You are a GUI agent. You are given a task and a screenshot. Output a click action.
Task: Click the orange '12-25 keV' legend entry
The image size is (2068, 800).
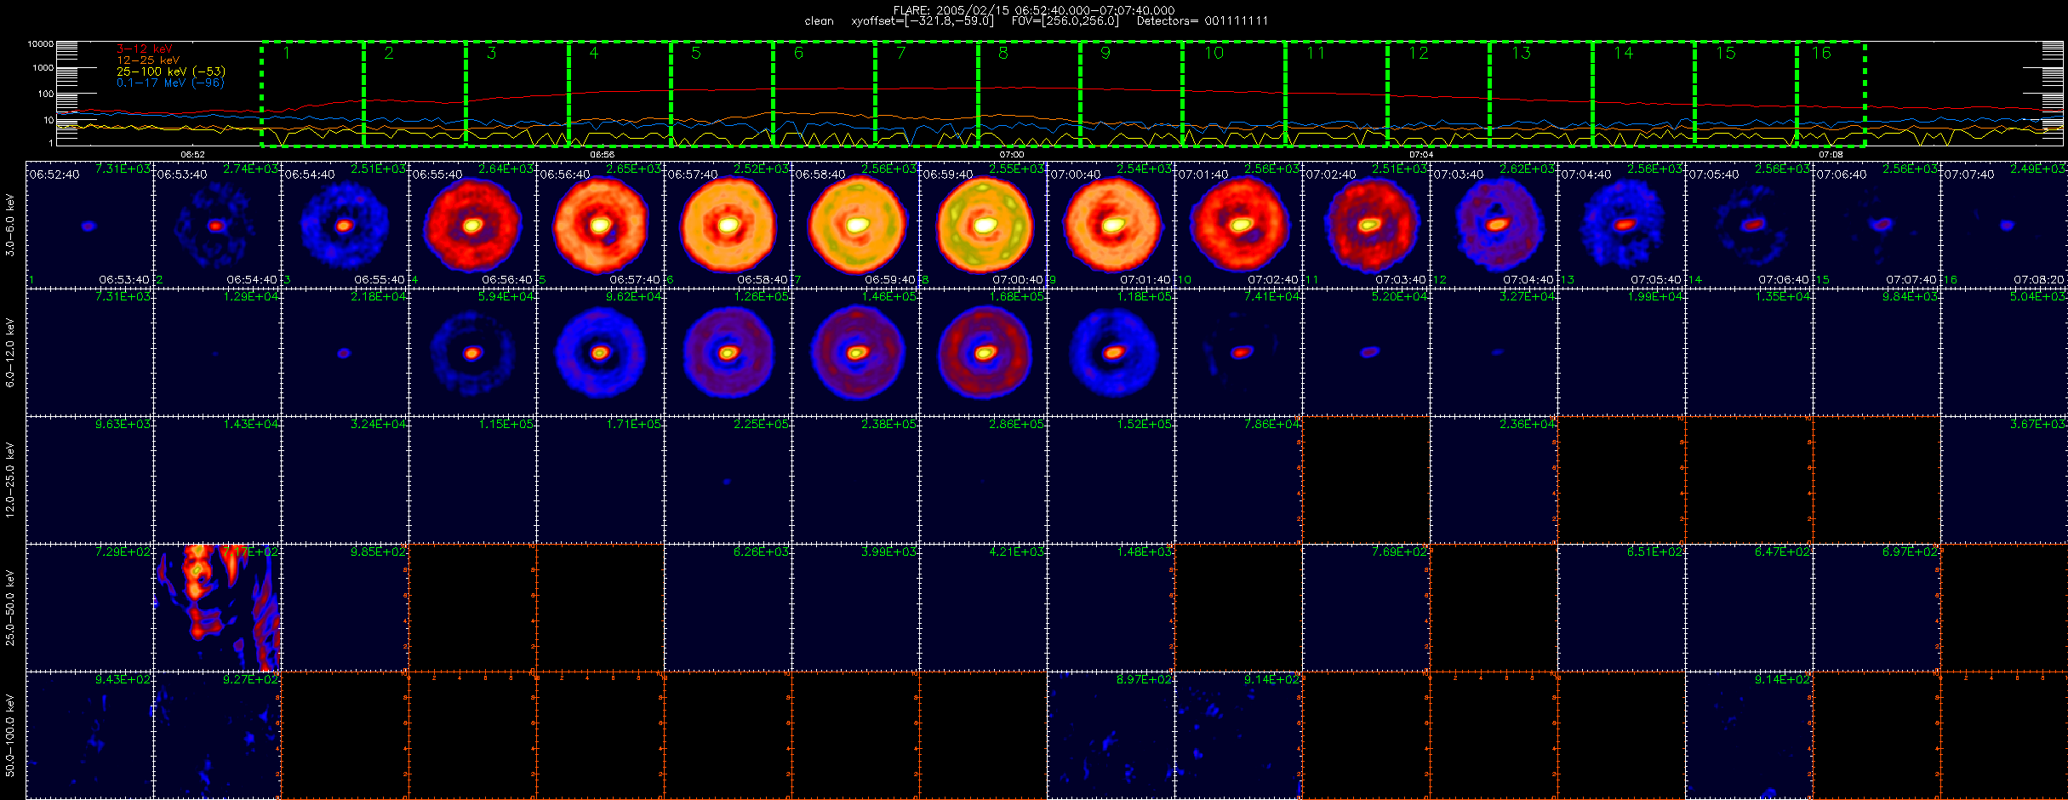148,60
